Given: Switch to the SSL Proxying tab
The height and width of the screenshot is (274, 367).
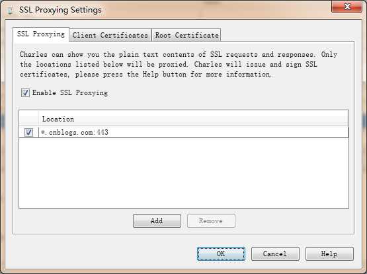Looking at the screenshot, I should click(x=41, y=34).
